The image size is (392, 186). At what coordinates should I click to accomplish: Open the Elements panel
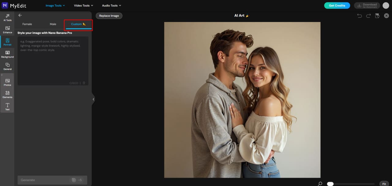point(7,95)
